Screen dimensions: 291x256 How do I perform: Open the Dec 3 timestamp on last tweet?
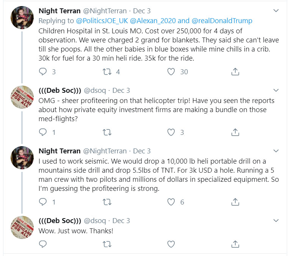tap(121, 220)
